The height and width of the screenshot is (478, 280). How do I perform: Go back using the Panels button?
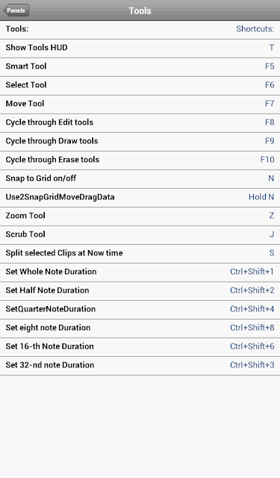click(16, 10)
